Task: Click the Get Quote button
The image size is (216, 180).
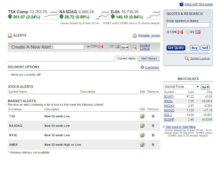Action: click(176, 48)
